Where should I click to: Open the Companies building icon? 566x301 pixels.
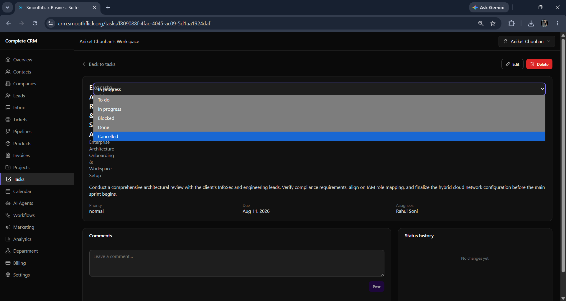tap(8, 84)
